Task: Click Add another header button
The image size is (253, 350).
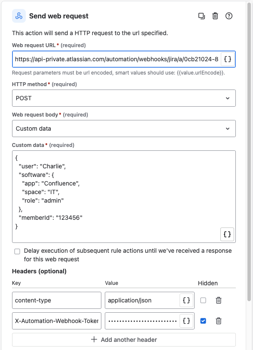Action: 124,340
